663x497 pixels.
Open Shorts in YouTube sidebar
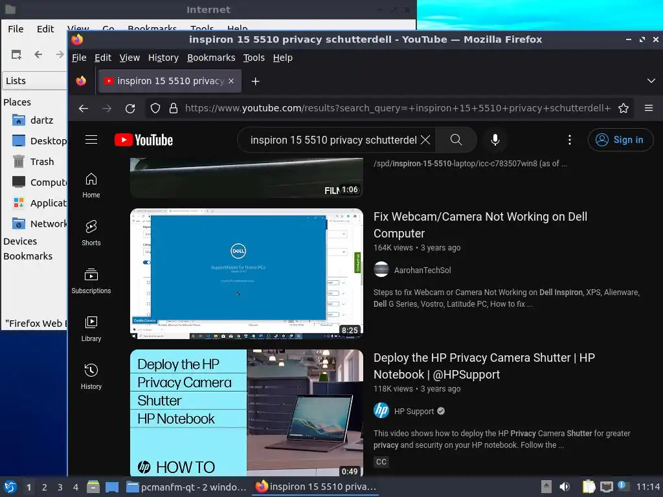coord(91,233)
